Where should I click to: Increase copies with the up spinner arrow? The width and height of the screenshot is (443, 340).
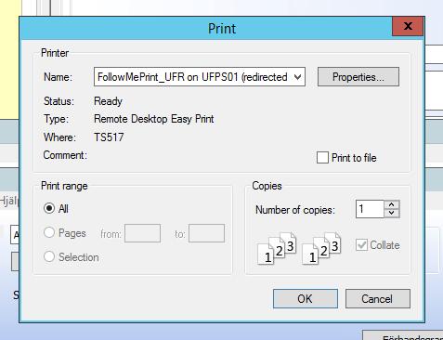click(x=392, y=204)
